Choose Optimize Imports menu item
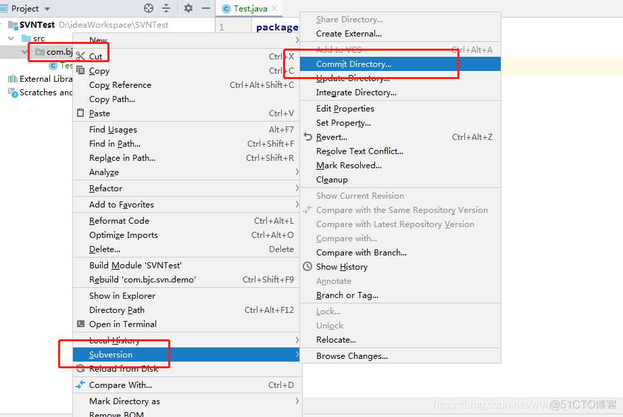This screenshot has width=623, height=417. click(186, 235)
